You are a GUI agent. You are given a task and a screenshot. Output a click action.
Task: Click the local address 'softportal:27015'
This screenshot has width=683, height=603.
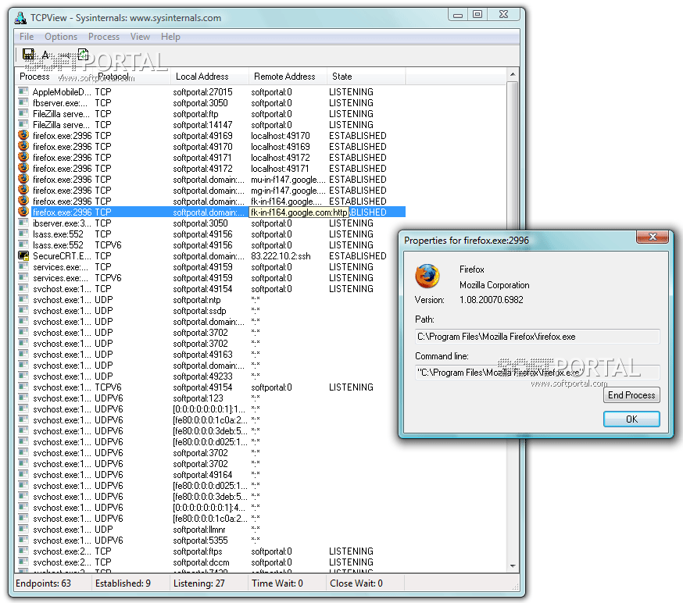pos(202,92)
